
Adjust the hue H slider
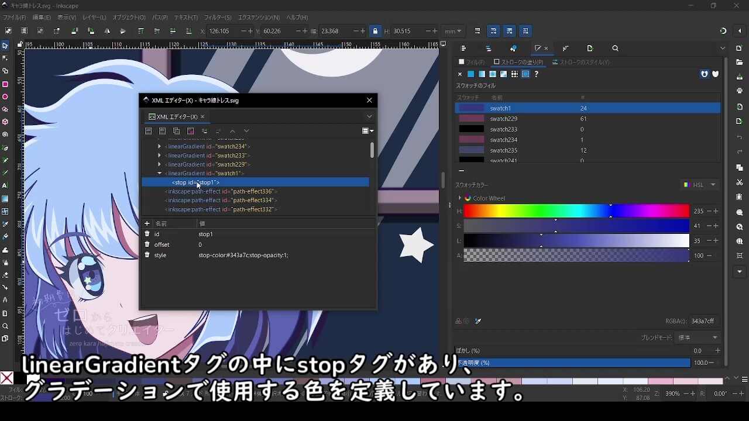tap(576, 211)
